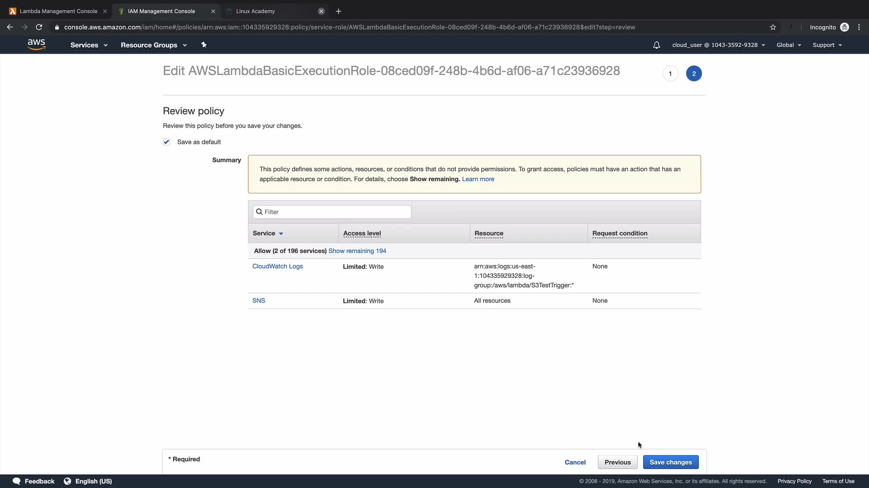Screen dimensions: 869x488
Task: Sort by the Service column arrow
Action: click(281, 234)
